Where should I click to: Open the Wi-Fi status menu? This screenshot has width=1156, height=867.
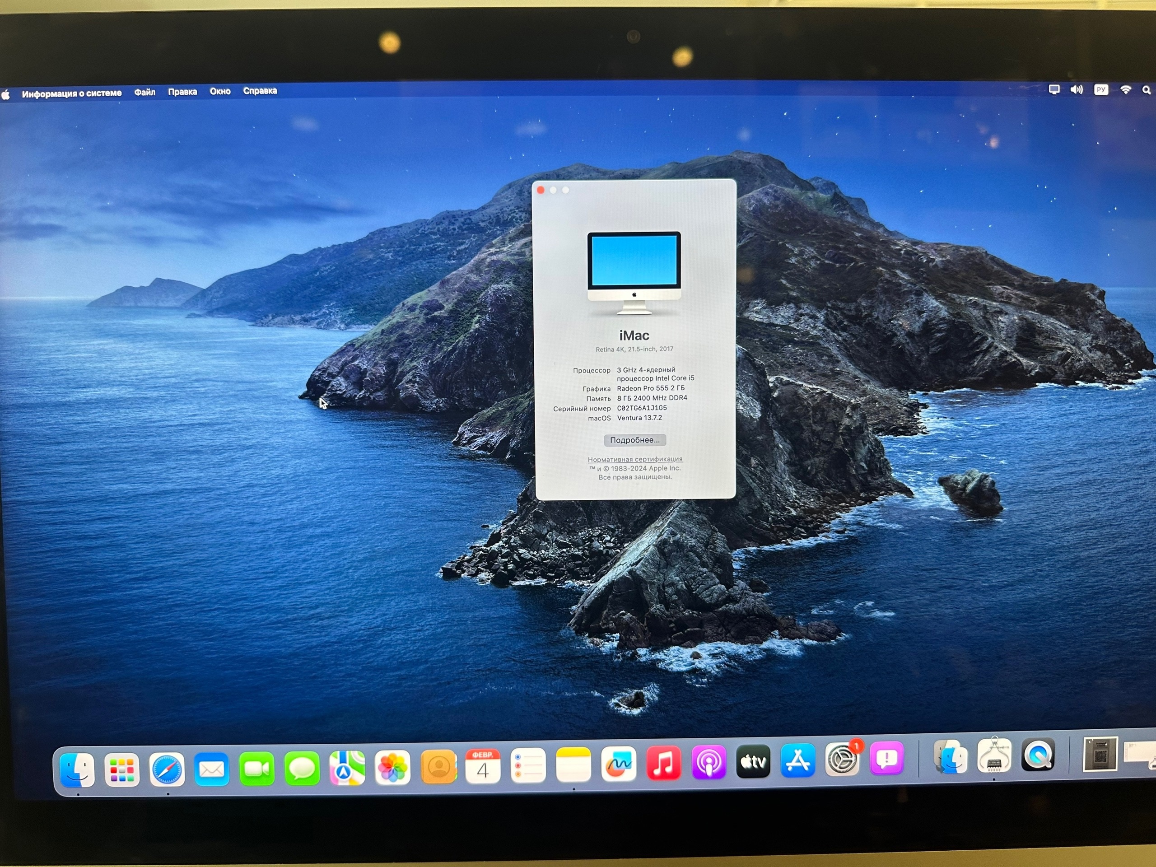[1126, 90]
